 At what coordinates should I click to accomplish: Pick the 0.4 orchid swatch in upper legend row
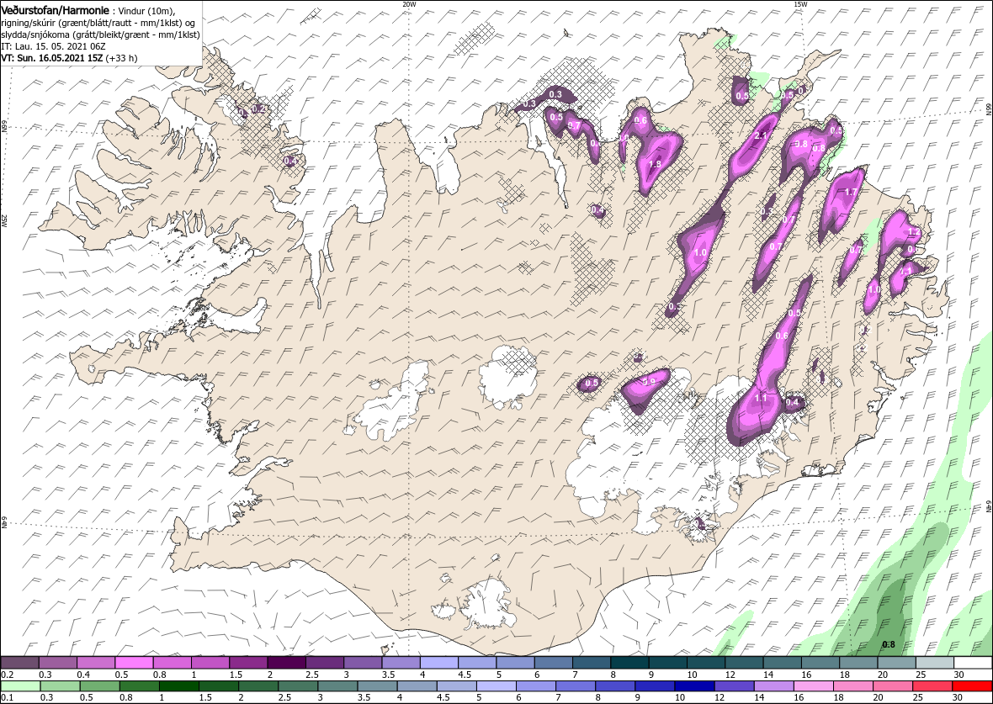click(x=96, y=662)
